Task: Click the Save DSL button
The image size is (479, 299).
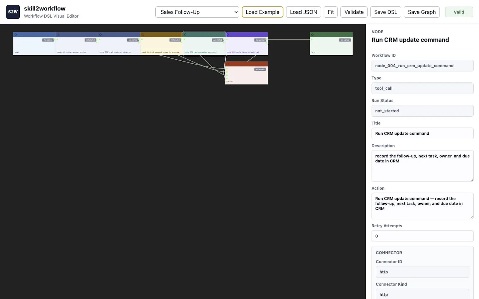Action: 386,12
